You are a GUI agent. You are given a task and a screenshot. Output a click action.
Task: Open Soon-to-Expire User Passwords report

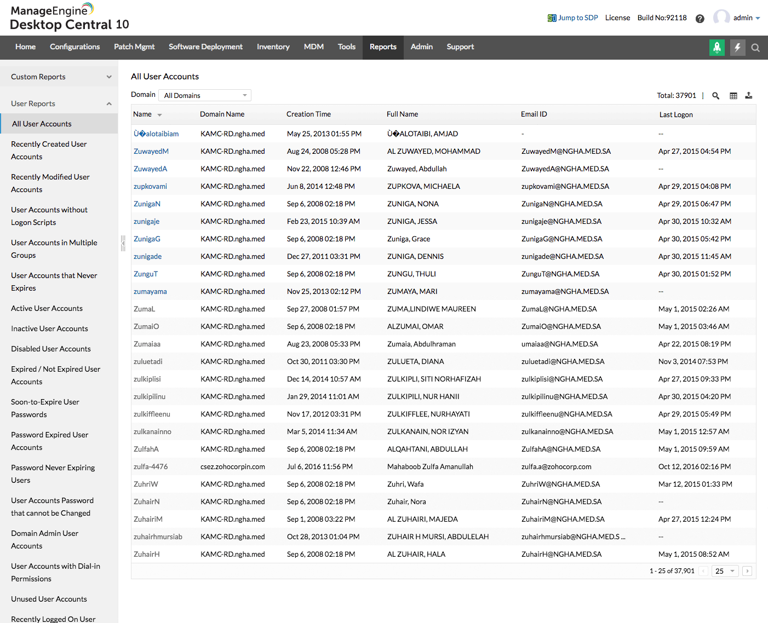click(x=45, y=408)
